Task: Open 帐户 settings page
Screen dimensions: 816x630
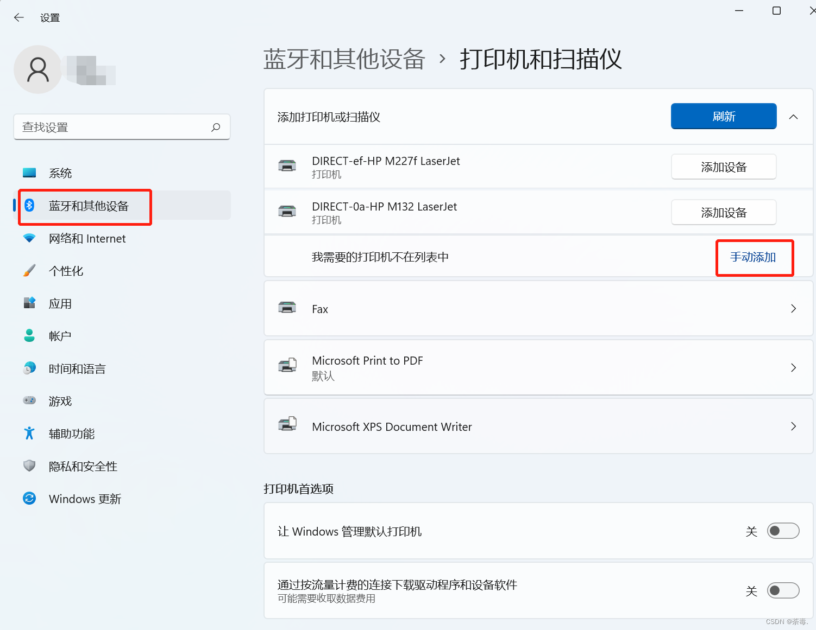Action: click(122, 336)
